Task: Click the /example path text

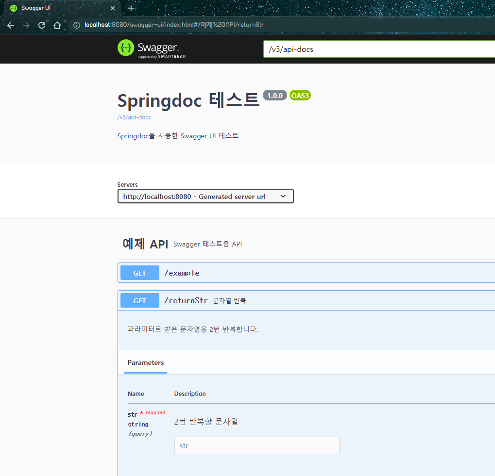Action: [x=182, y=273]
